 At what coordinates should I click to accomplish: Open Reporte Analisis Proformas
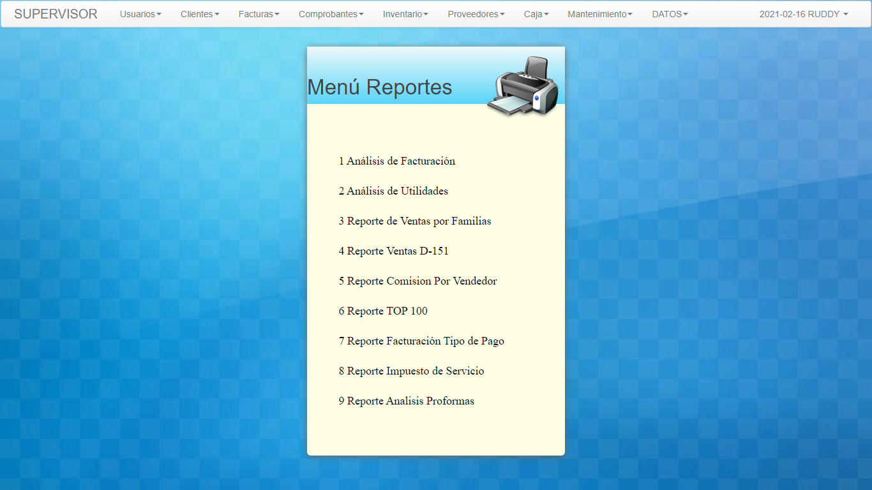coord(406,401)
